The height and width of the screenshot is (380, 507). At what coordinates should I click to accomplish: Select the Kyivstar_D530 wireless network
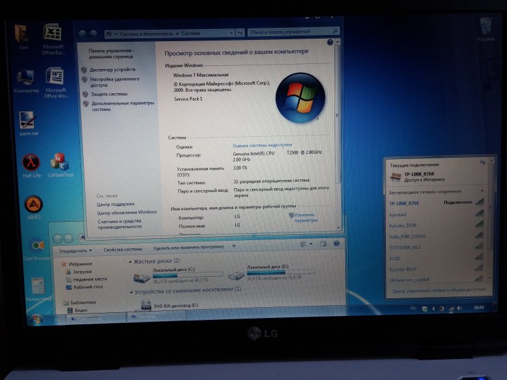pyautogui.click(x=407, y=225)
